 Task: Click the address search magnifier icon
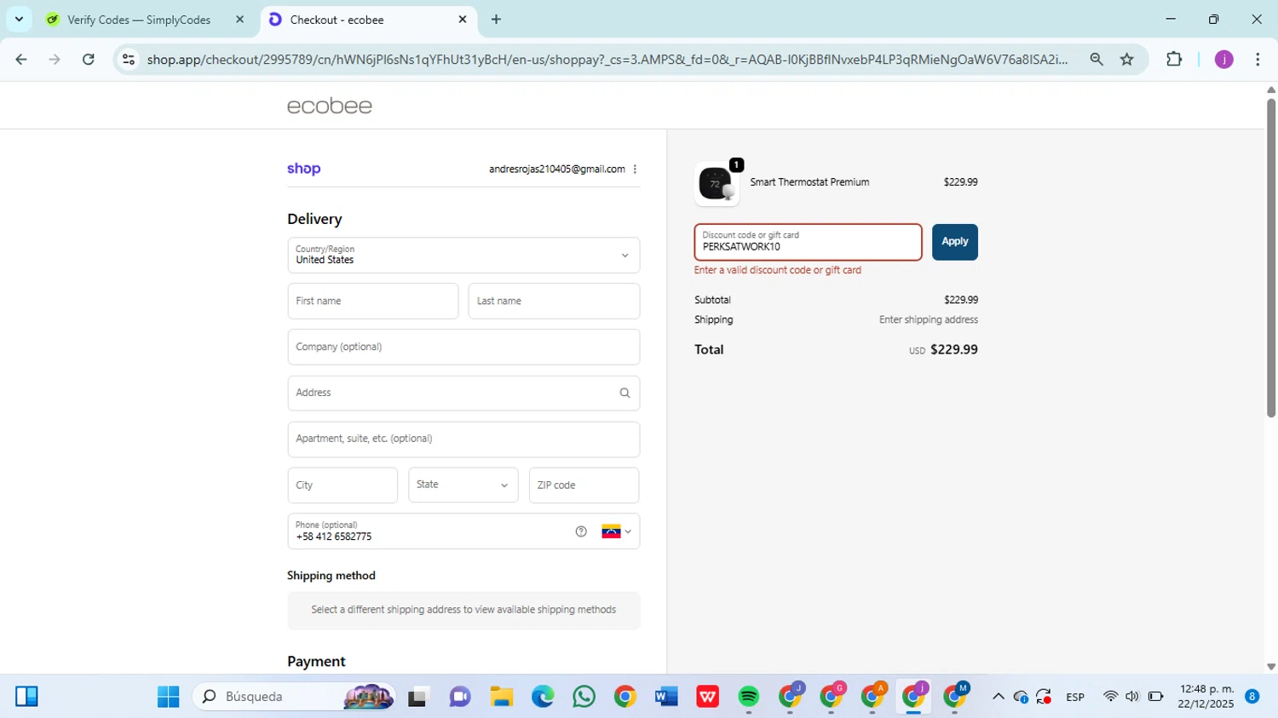pyautogui.click(x=625, y=393)
